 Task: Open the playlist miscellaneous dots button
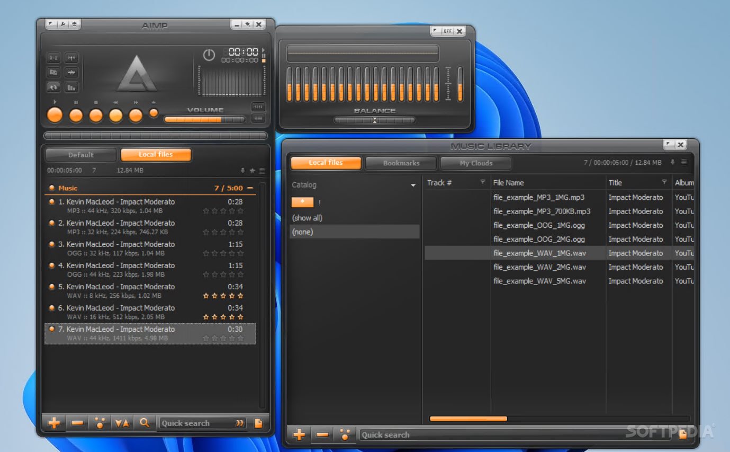(x=100, y=423)
